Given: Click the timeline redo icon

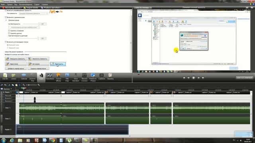Looking at the screenshot, I should click(5, 85).
